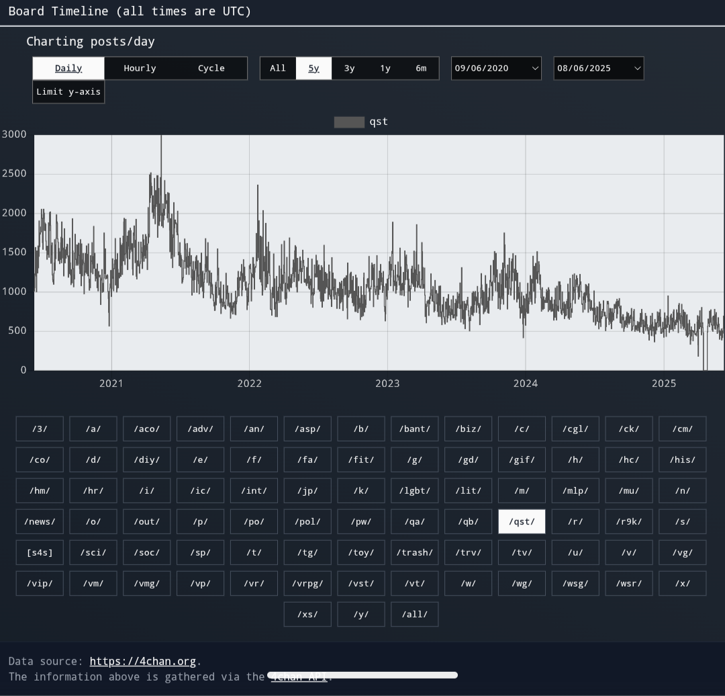Show the combined /all/ boards chart

pos(415,615)
